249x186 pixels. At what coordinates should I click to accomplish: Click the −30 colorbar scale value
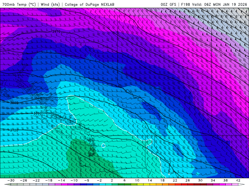pos(11,180)
